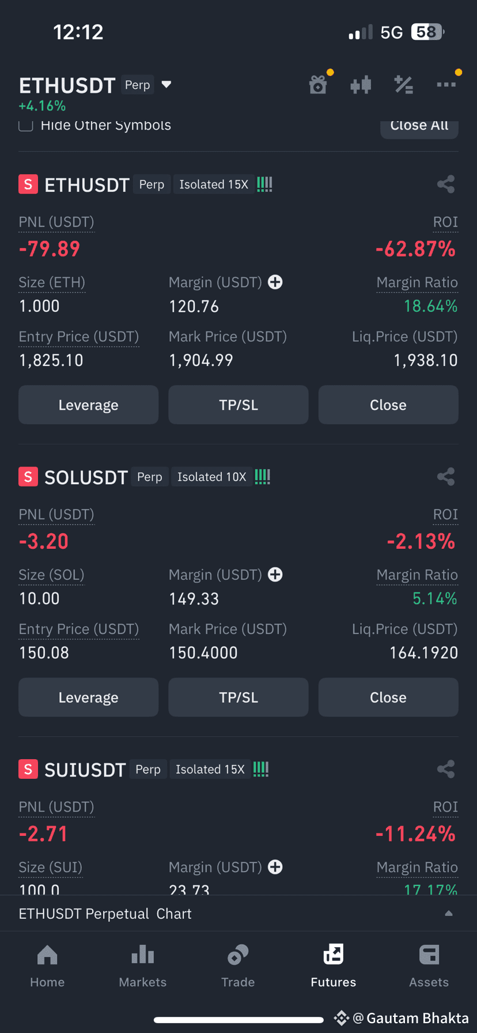Open the gift rewards icon
This screenshot has height=1033, width=477.
click(x=318, y=85)
